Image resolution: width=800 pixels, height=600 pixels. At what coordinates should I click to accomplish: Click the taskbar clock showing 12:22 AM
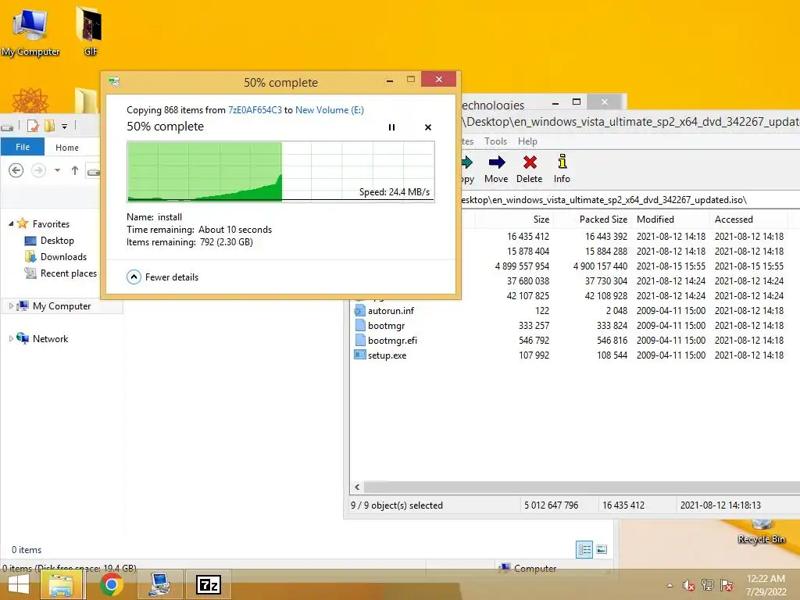(x=766, y=585)
